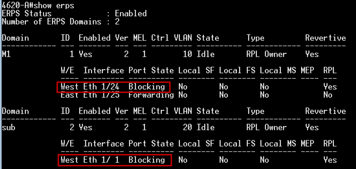Click 'Idle' state of the M1 domain
Screen dimensions: 356x169
click(205, 54)
